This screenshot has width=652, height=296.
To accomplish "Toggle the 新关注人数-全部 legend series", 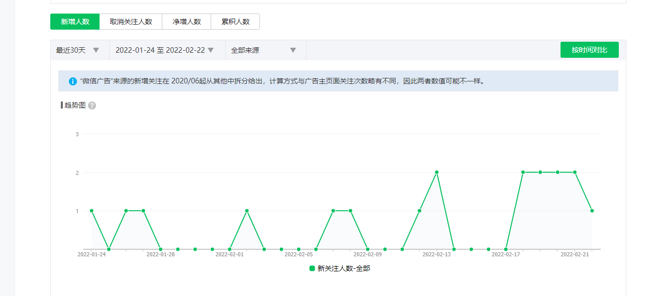I will (x=343, y=268).
